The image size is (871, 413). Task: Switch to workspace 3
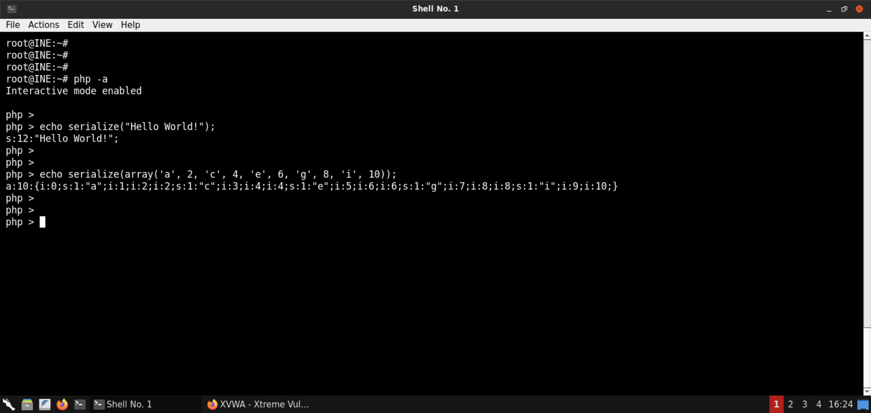804,404
